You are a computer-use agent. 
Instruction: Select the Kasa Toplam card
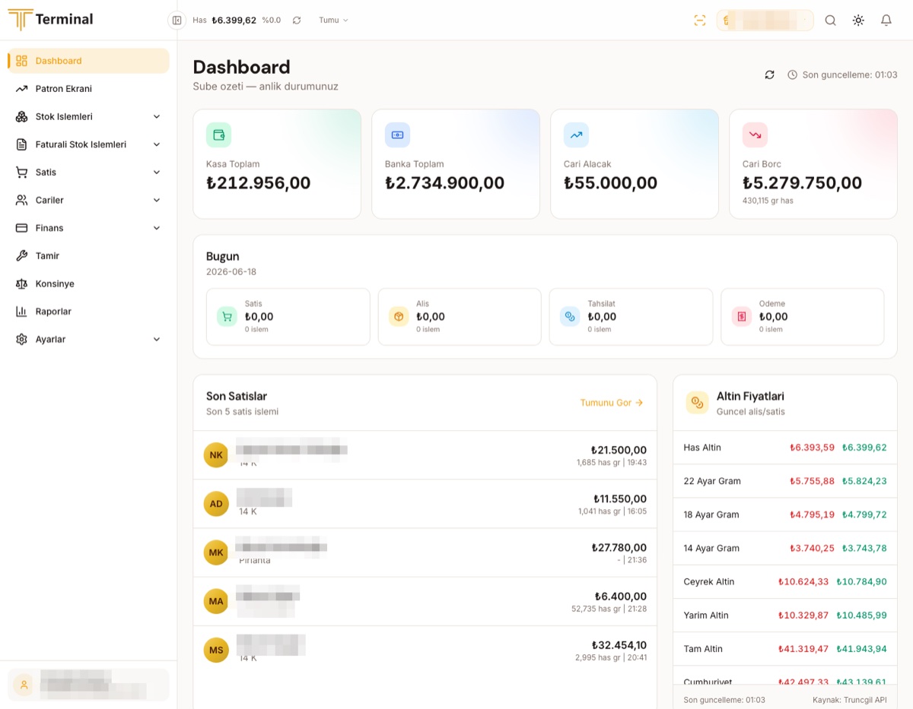click(x=277, y=164)
